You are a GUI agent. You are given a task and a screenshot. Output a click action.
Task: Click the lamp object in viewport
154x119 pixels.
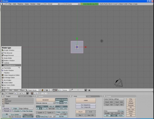pyautogui.click(x=102, y=41)
